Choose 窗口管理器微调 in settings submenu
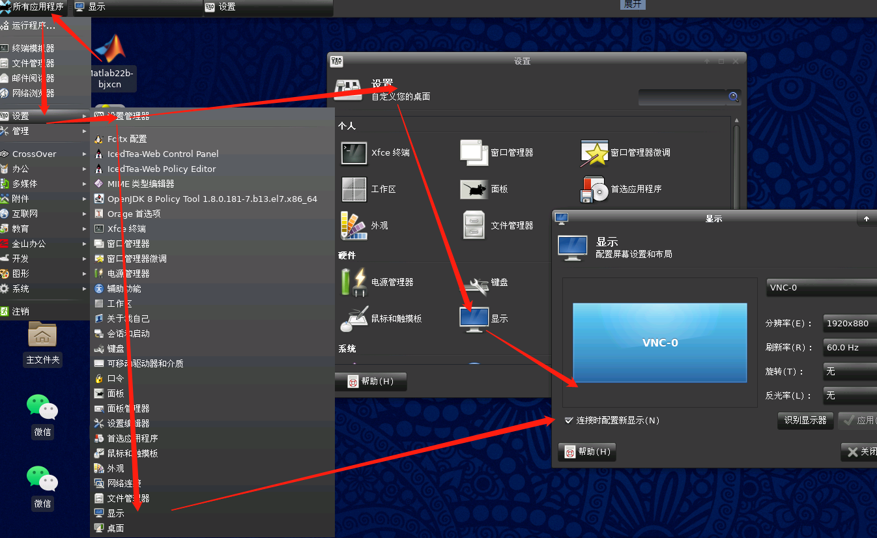The width and height of the screenshot is (877, 538). 212,259
